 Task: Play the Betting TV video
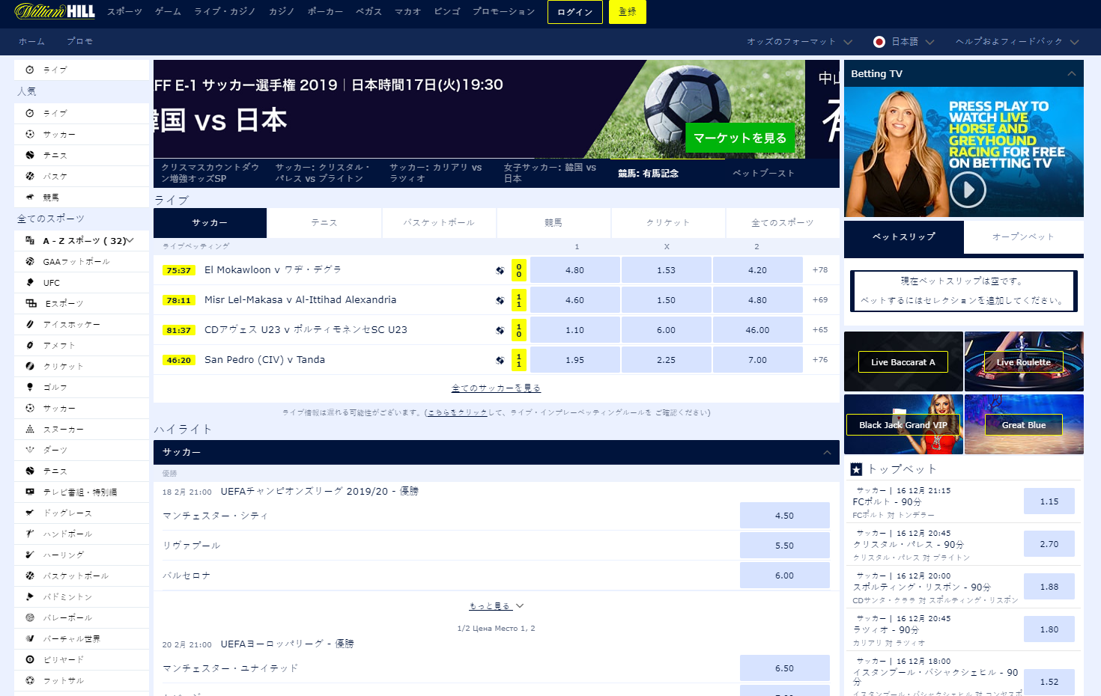point(968,190)
